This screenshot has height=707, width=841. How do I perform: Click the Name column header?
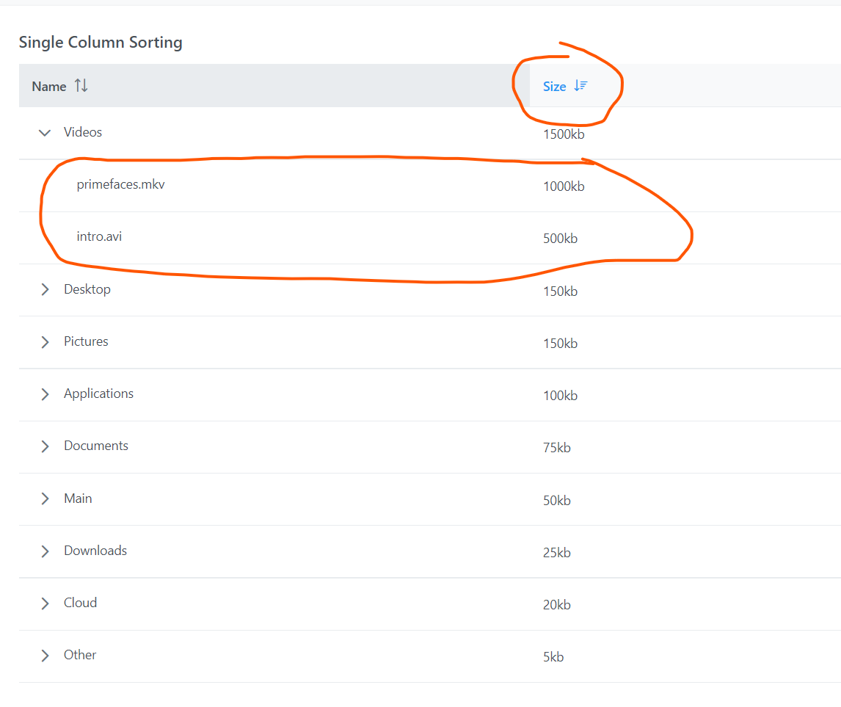coord(274,86)
